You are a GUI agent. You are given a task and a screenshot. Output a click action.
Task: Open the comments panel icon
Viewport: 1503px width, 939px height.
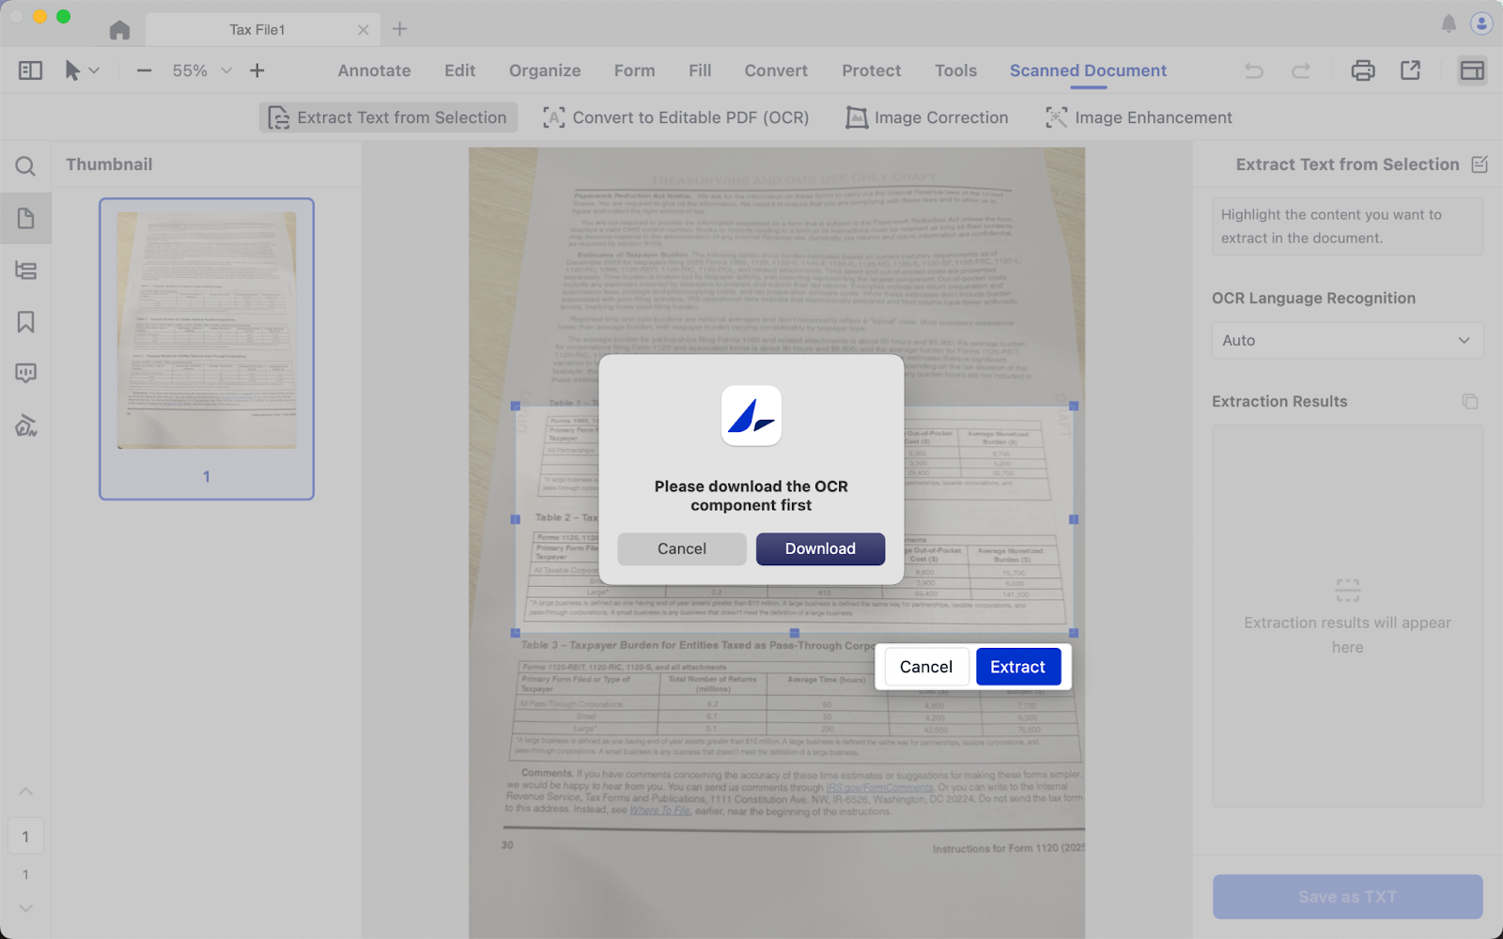click(25, 374)
